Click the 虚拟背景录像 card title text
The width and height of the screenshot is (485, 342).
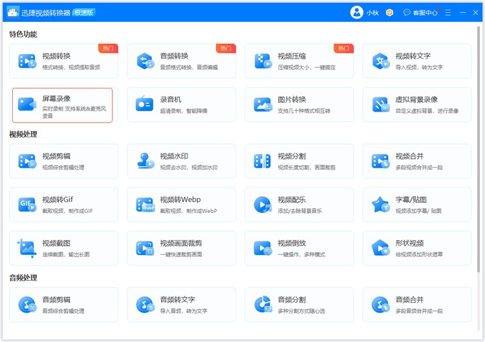(x=416, y=99)
